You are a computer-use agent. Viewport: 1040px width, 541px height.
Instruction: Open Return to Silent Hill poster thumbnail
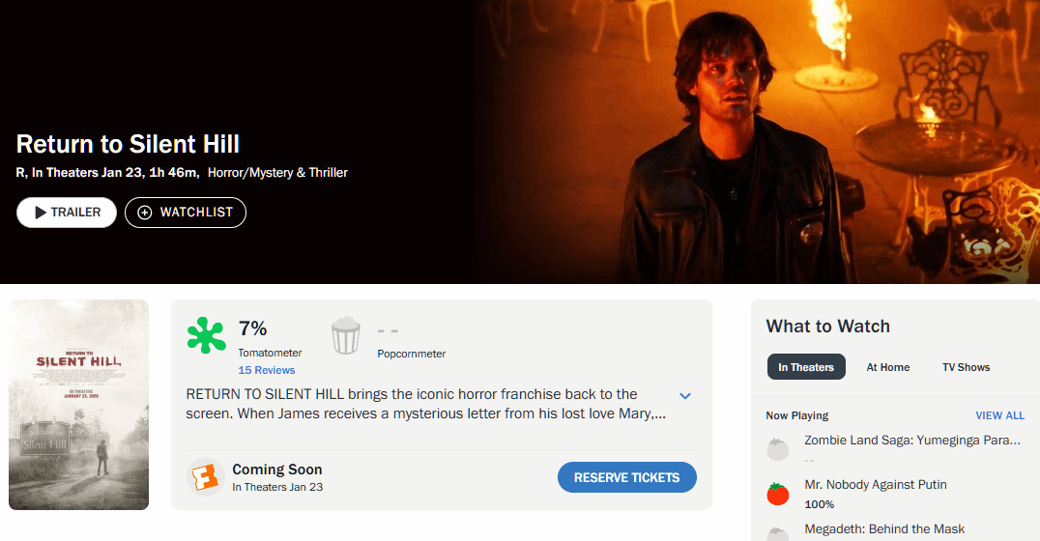click(x=78, y=405)
